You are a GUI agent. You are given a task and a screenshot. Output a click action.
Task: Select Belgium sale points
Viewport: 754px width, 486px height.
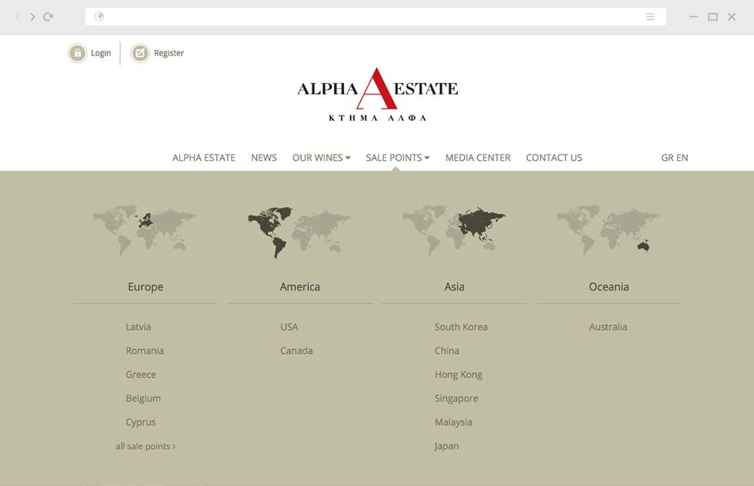[143, 398]
